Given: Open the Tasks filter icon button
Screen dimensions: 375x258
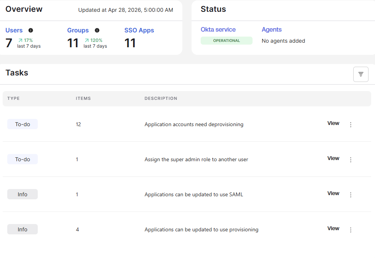Looking at the screenshot, I should (x=361, y=74).
